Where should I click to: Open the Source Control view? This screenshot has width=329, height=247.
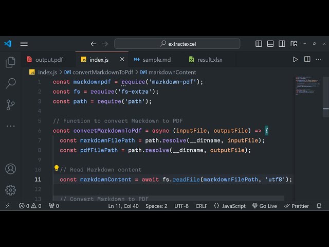pyautogui.click(x=10, y=104)
